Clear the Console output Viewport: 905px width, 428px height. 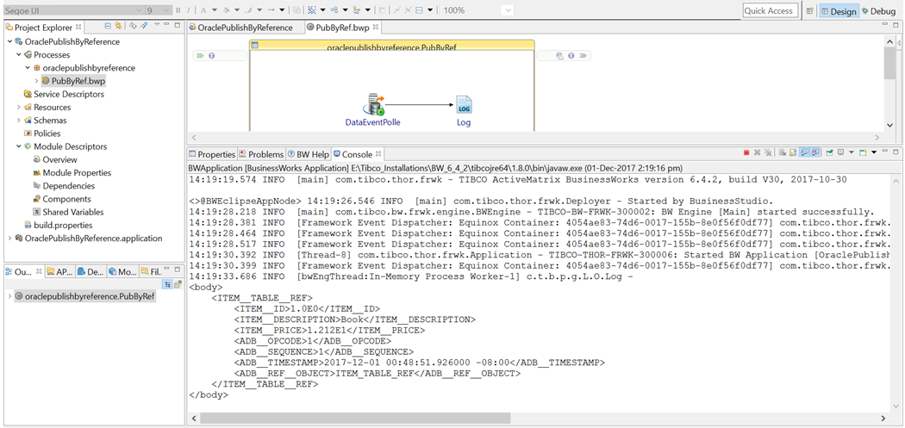click(x=783, y=153)
